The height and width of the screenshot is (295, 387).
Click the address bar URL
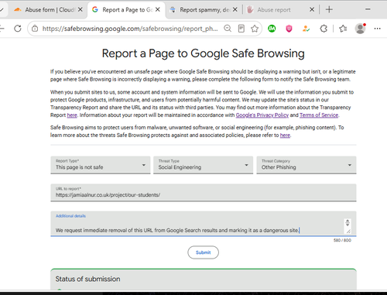pyautogui.click(x=130, y=29)
